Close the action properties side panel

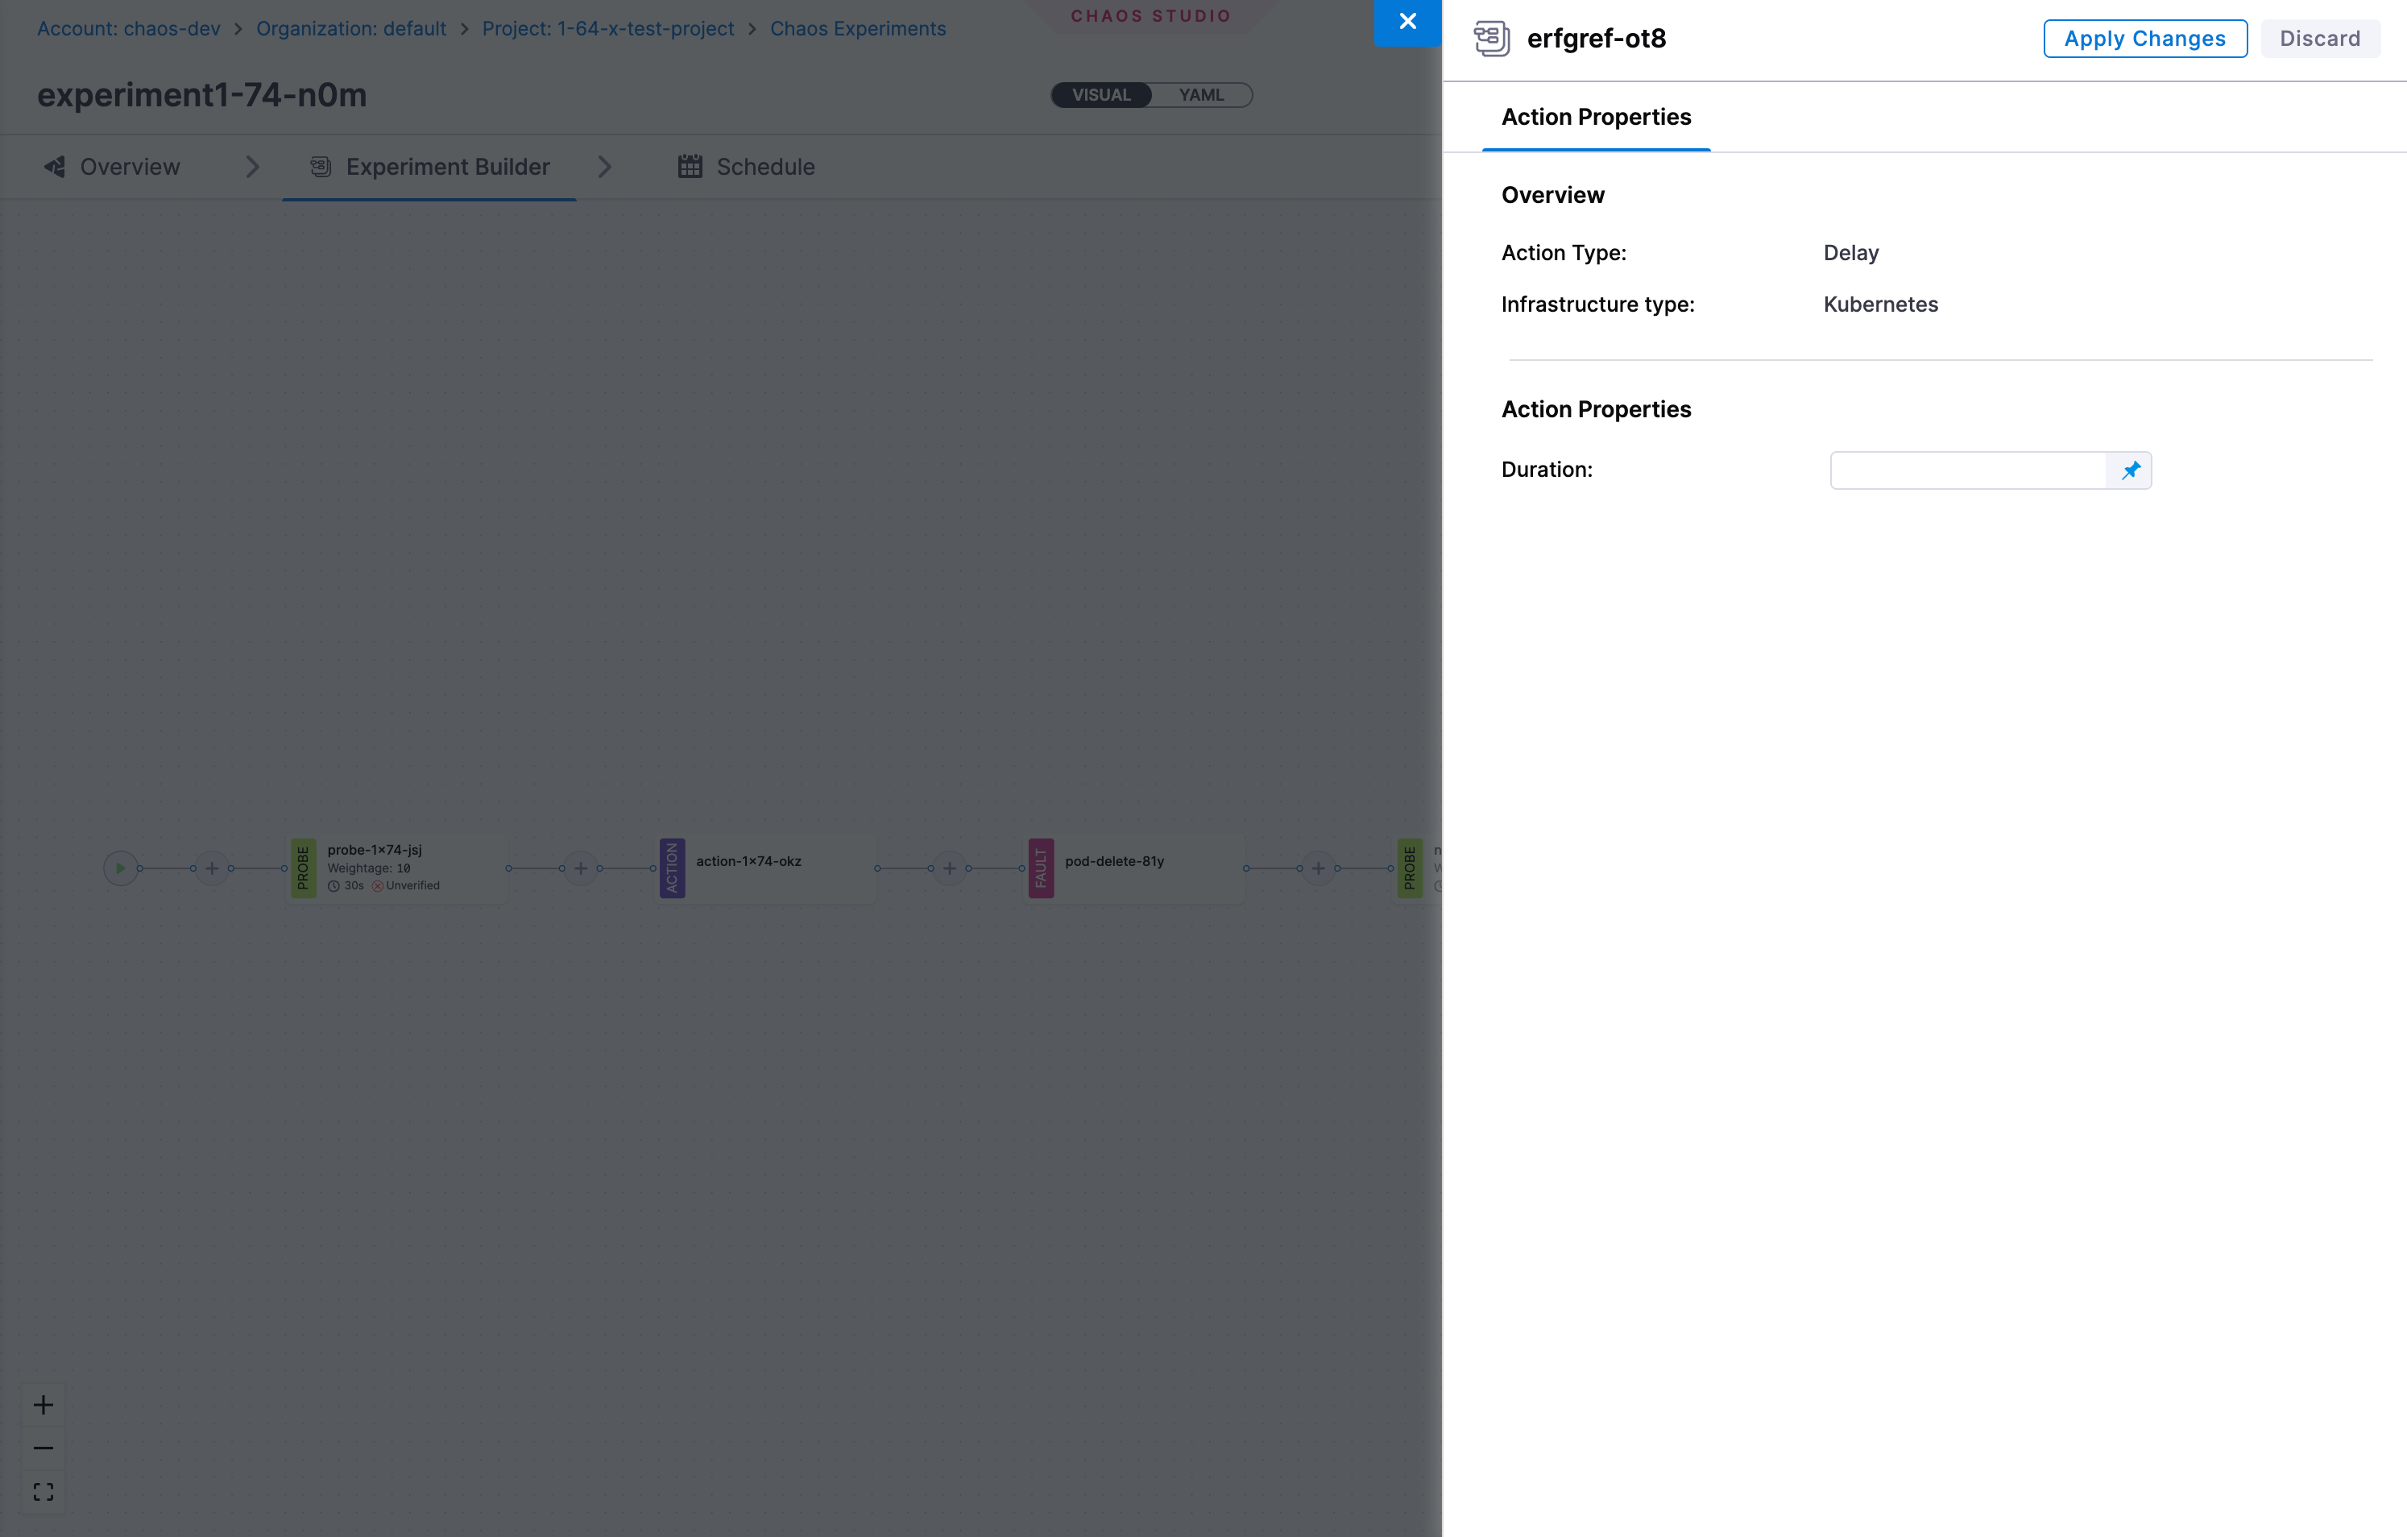pyautogui.click(x=1407, y=22)
